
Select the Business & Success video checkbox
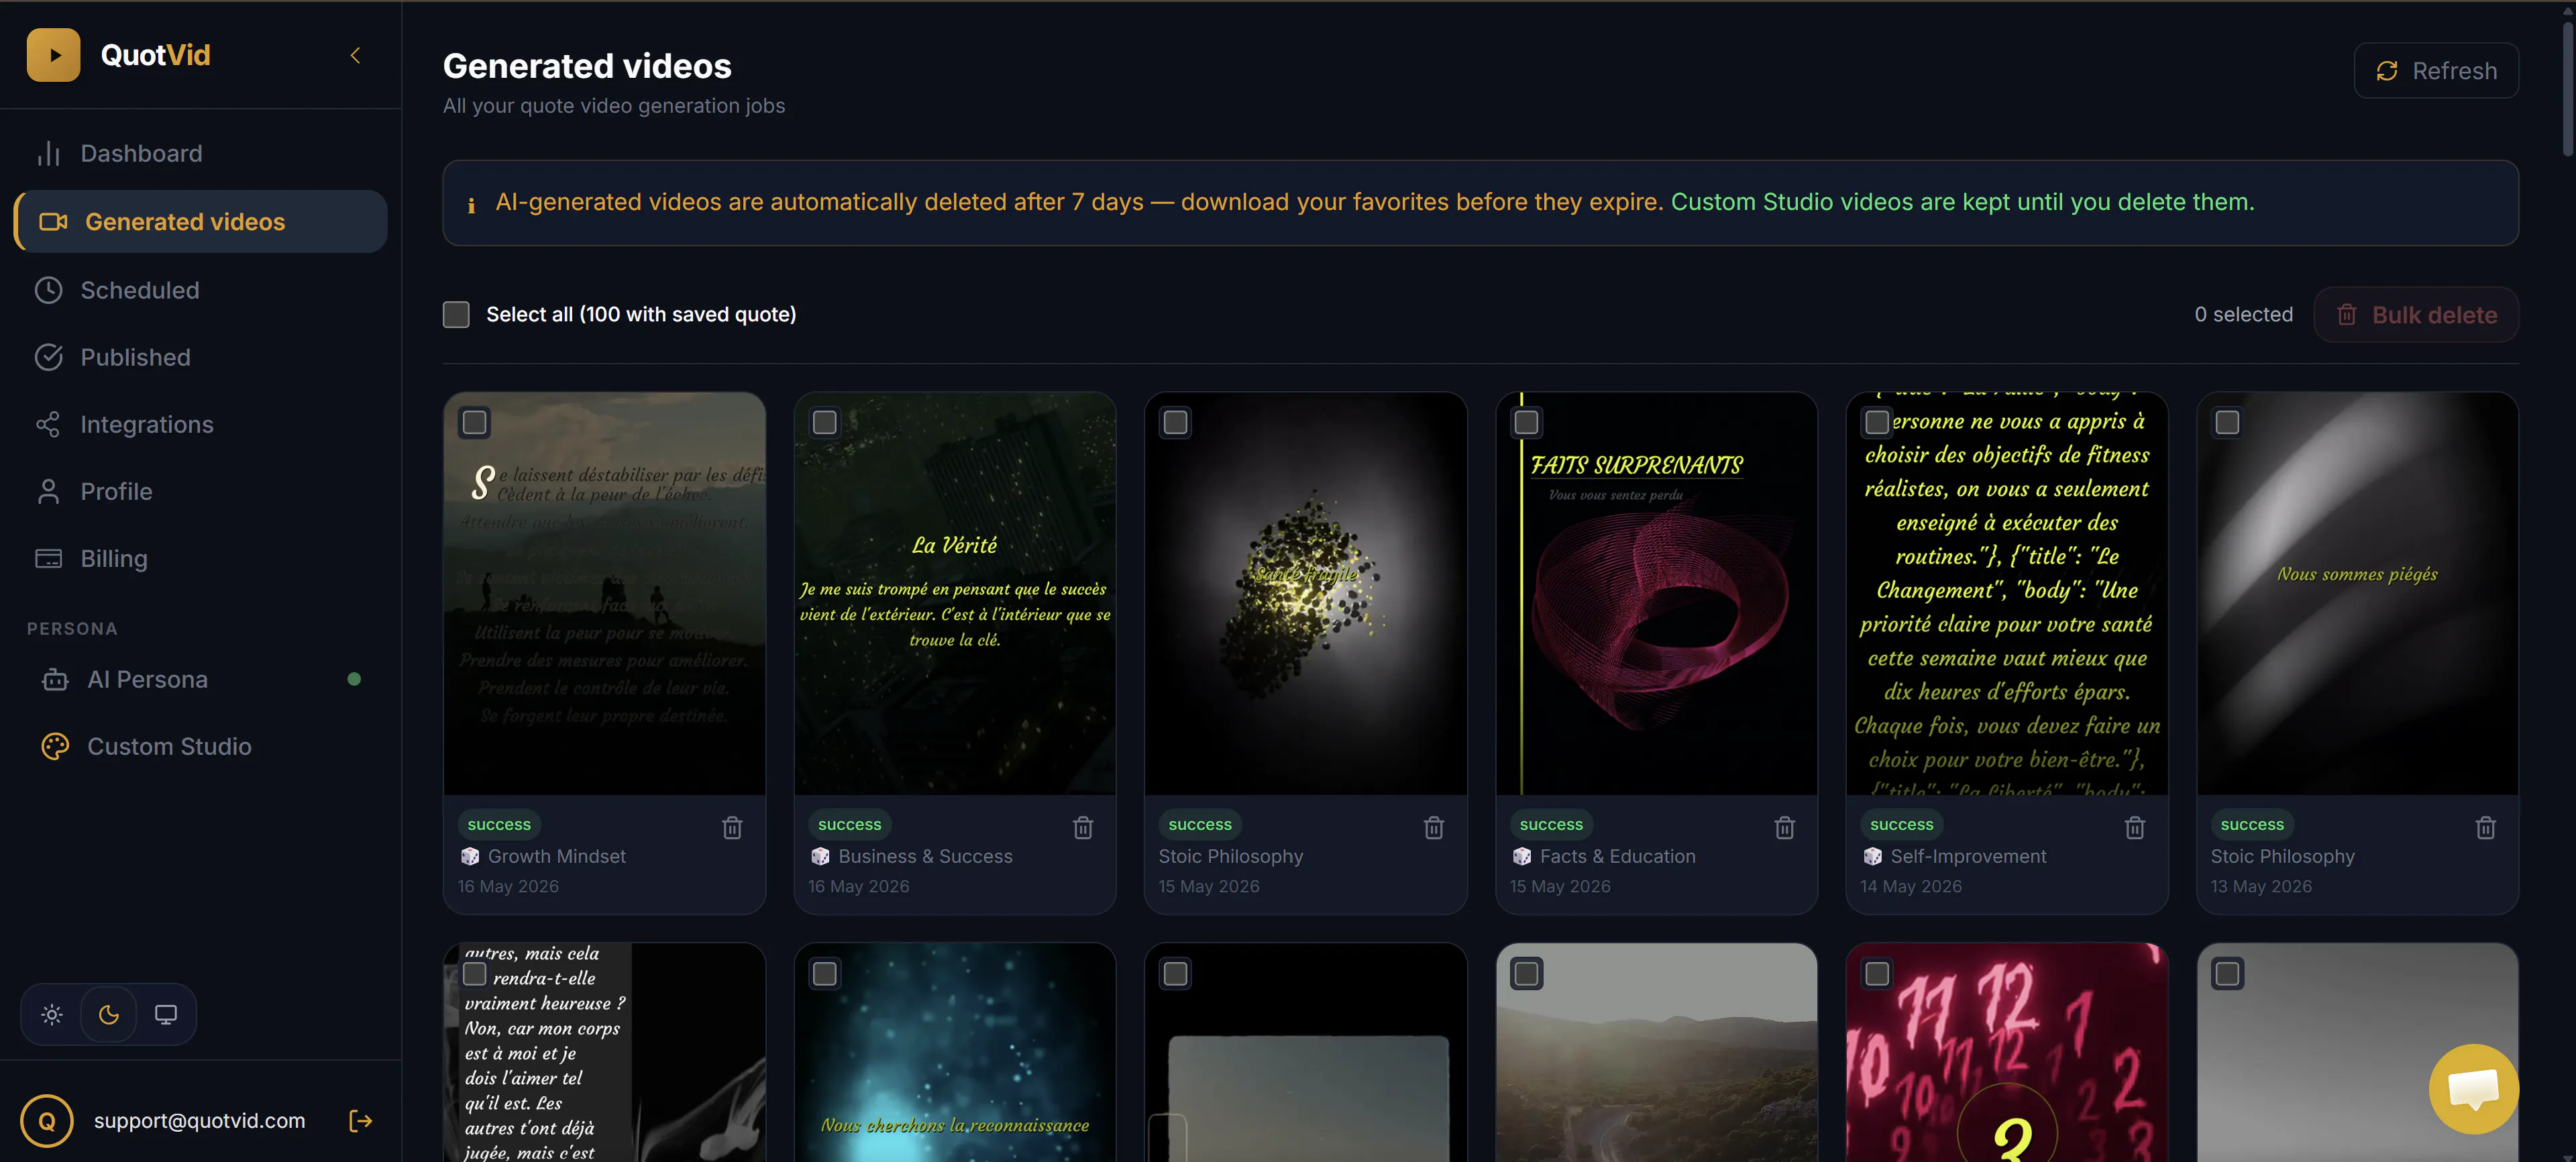pos(825,422)
